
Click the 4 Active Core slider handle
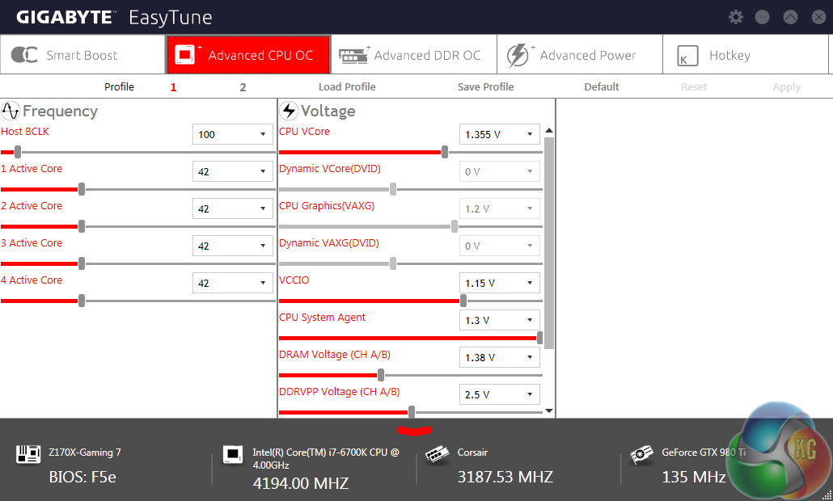tap(82, 301)
